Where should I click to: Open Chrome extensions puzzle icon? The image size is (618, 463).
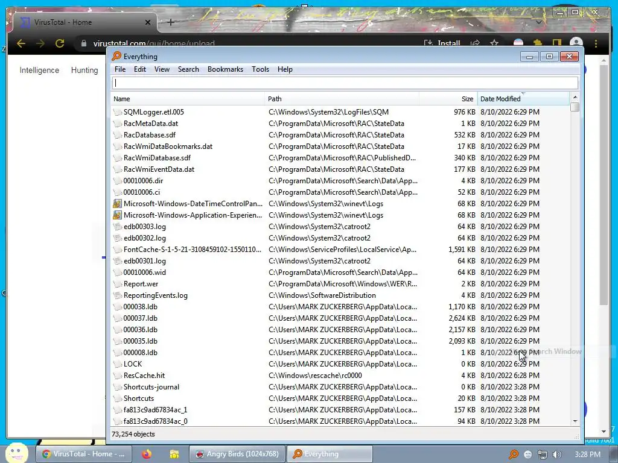click(538, 43)
